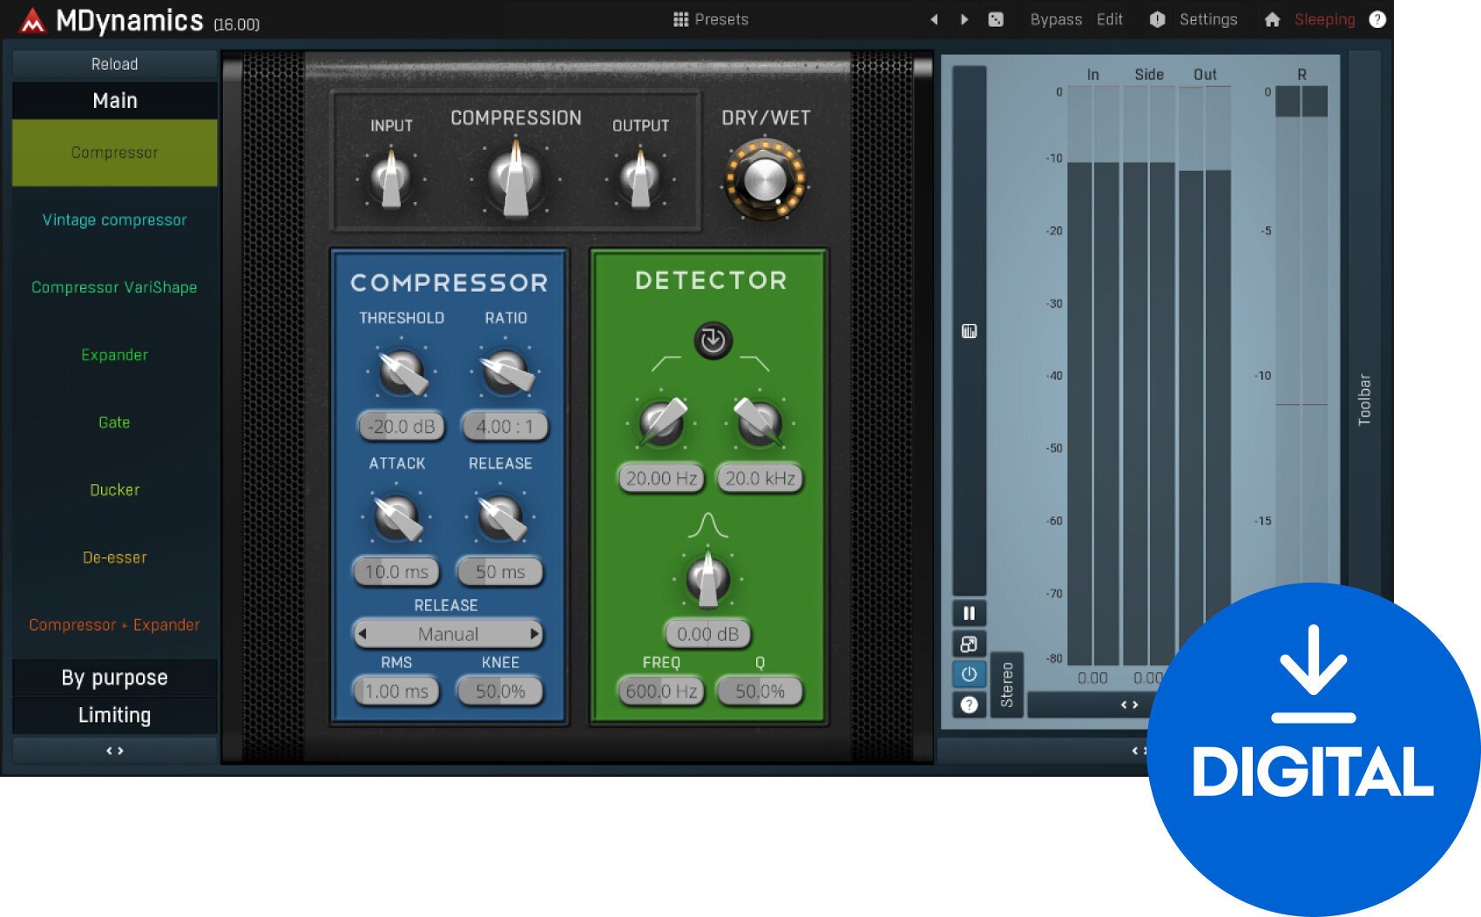The image size is (1481, 917).
Task: Select next release mode with right arrow
Action: [x=534, y=634]
